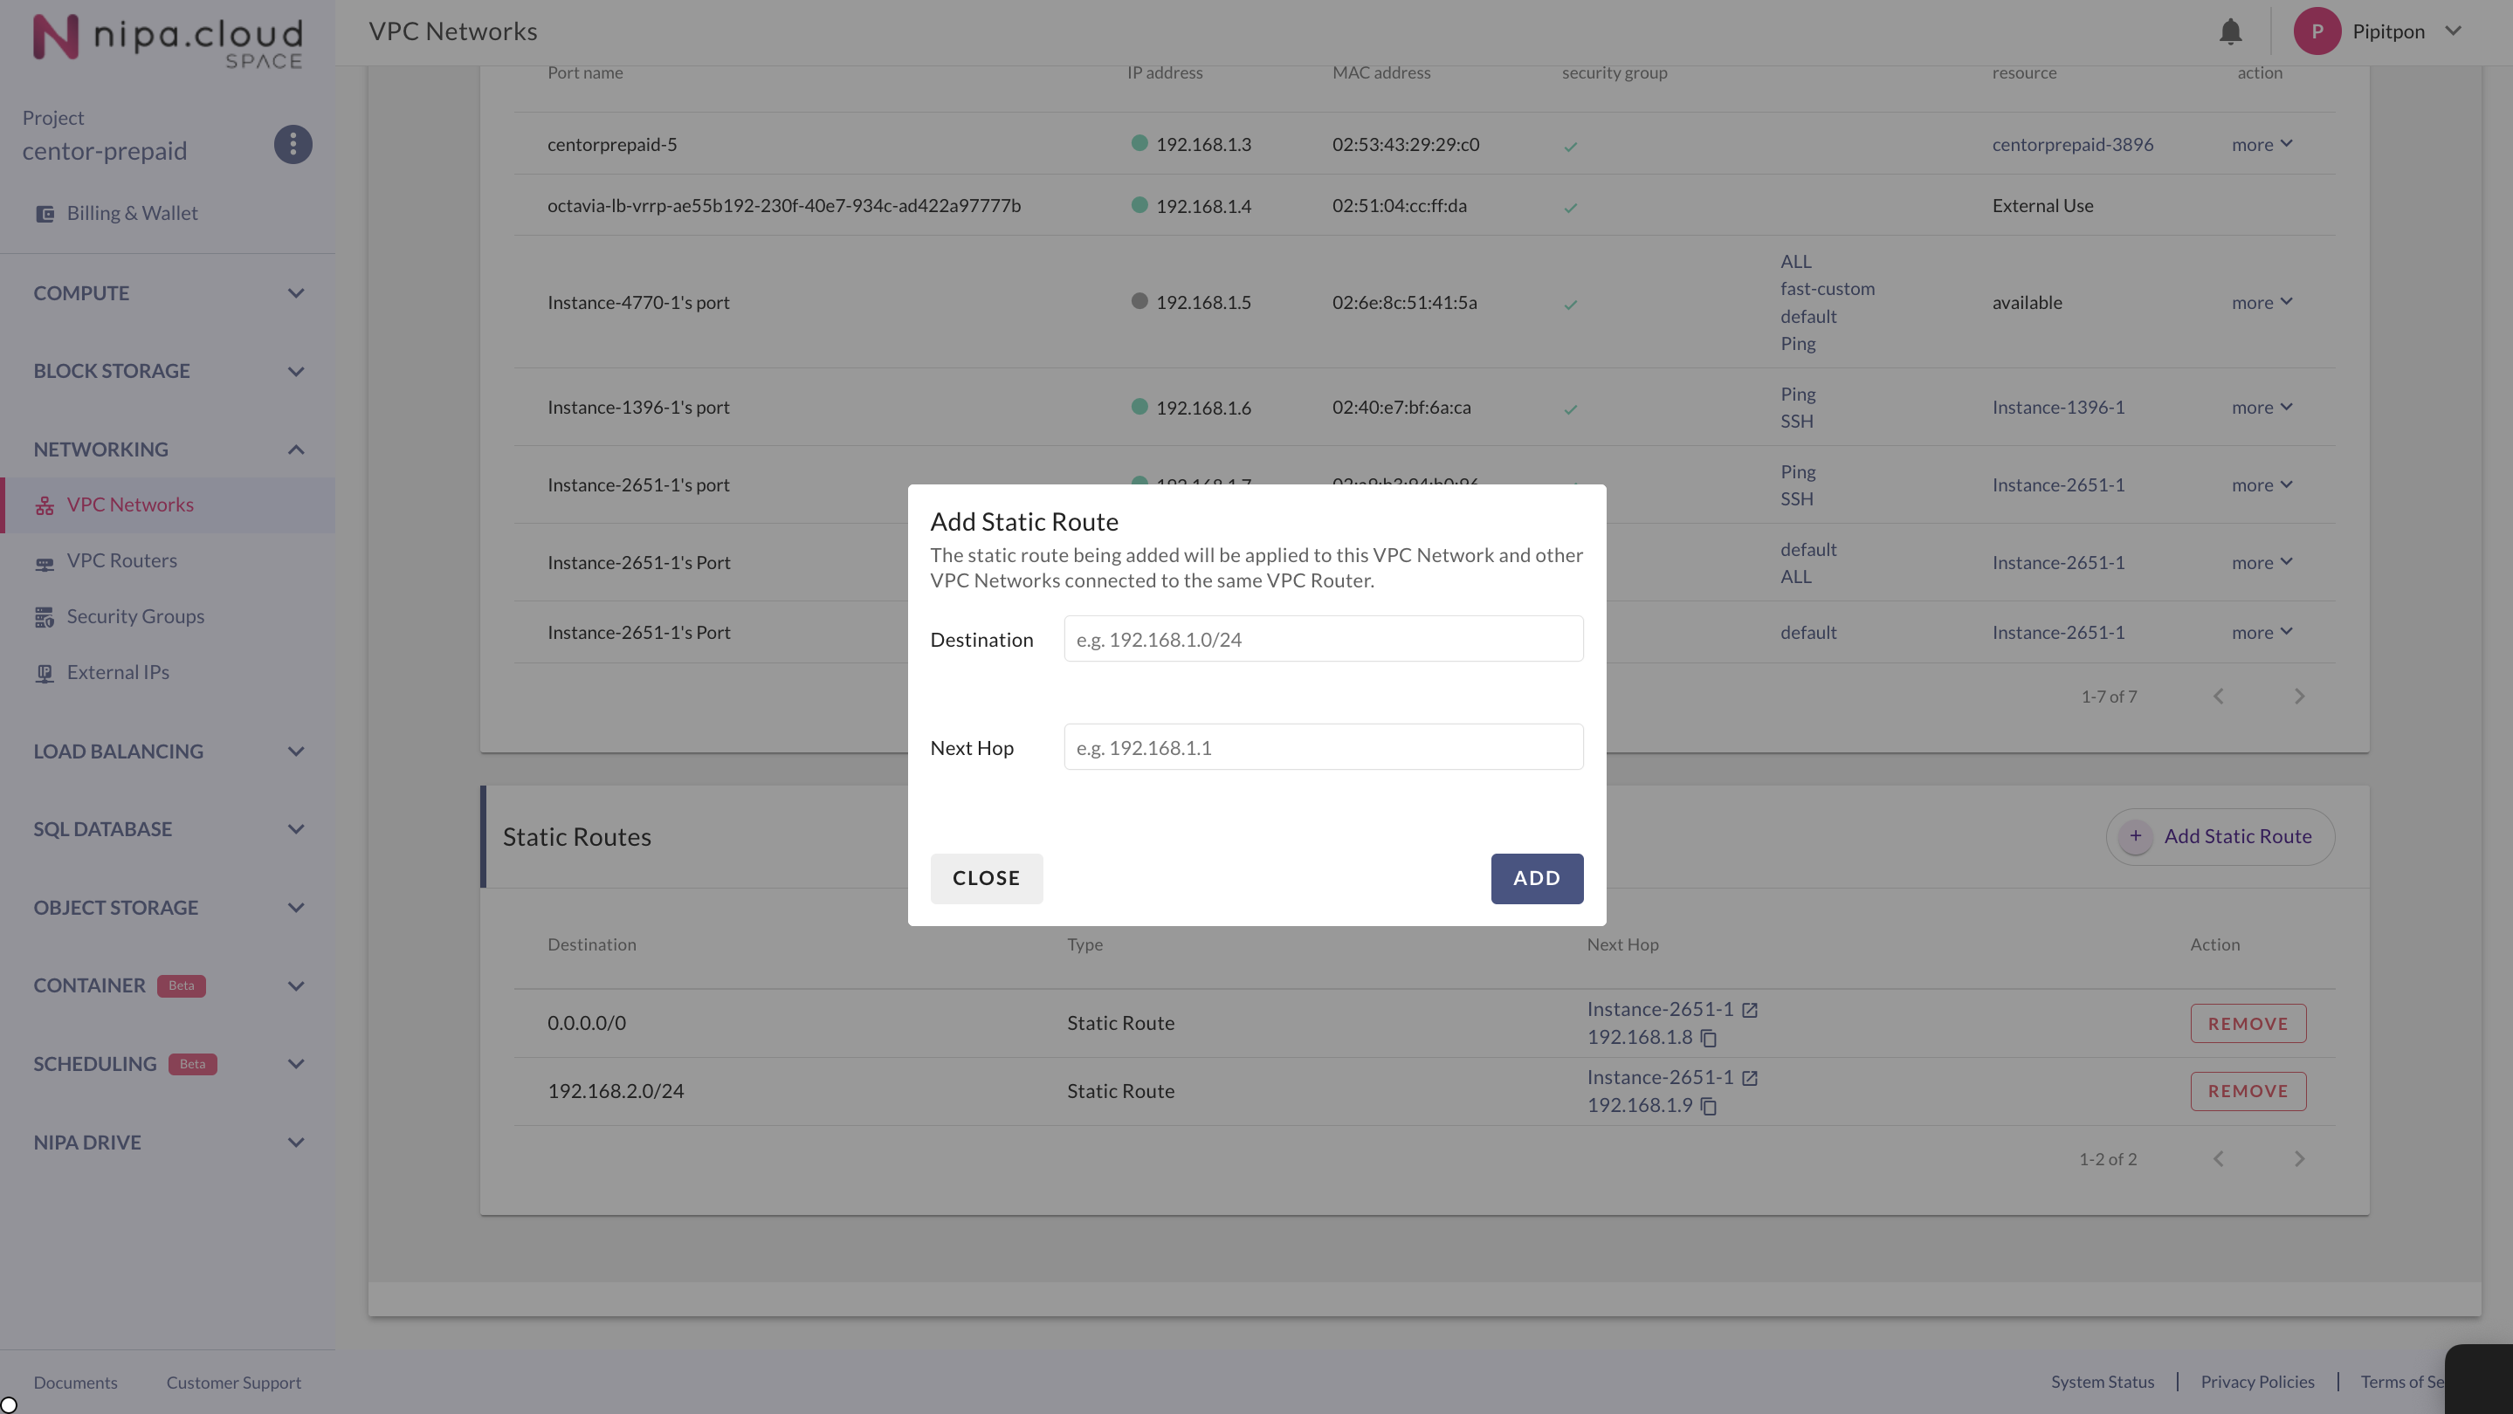Click the ADD button in dialog
Image resolution: width=2513 pixels, height=1414 pixels.
[x=1537, y=879]
